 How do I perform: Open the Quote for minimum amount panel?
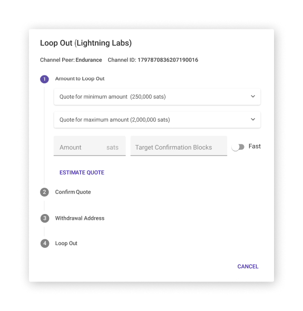pyautogui.click(x=157, y=96)
